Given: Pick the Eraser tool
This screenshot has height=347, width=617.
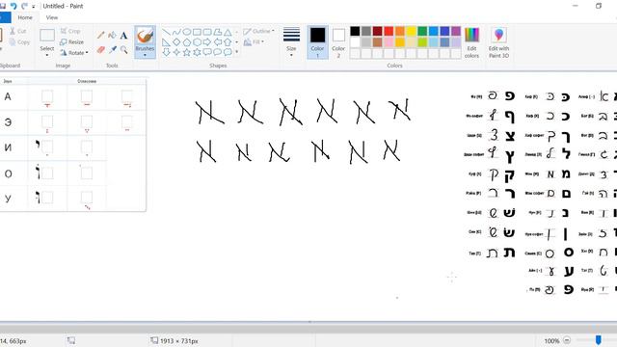Looking at the screenshot, I should tap(100, 49).
